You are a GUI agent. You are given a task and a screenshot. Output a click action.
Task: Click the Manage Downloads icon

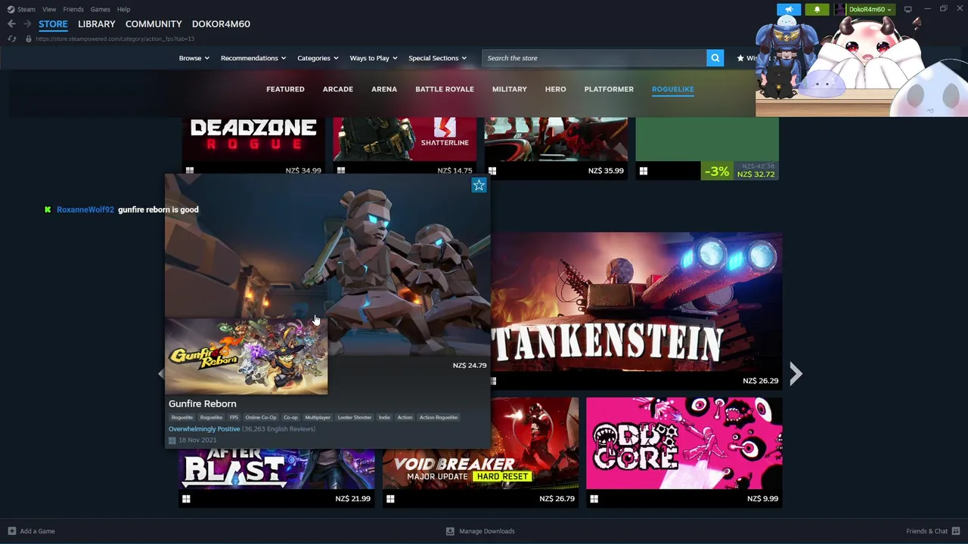click(450, 531)
